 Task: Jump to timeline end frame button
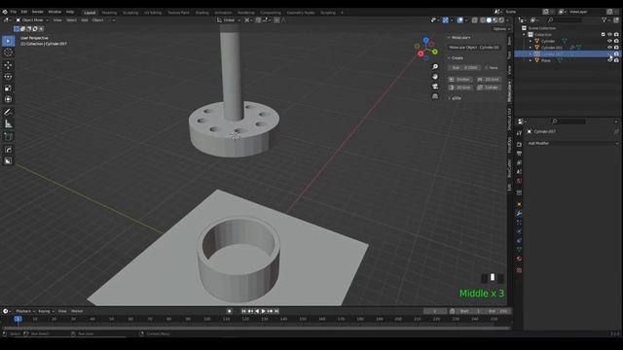pos(276,311)
